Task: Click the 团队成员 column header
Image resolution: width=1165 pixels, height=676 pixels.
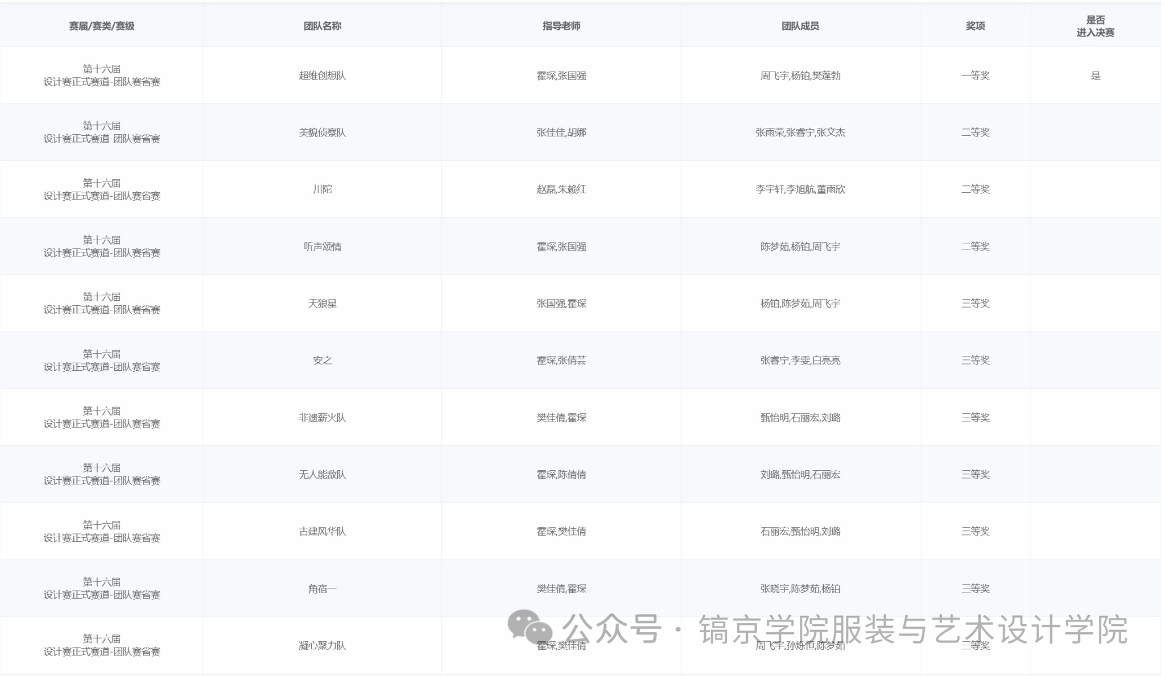Action: 800,26
